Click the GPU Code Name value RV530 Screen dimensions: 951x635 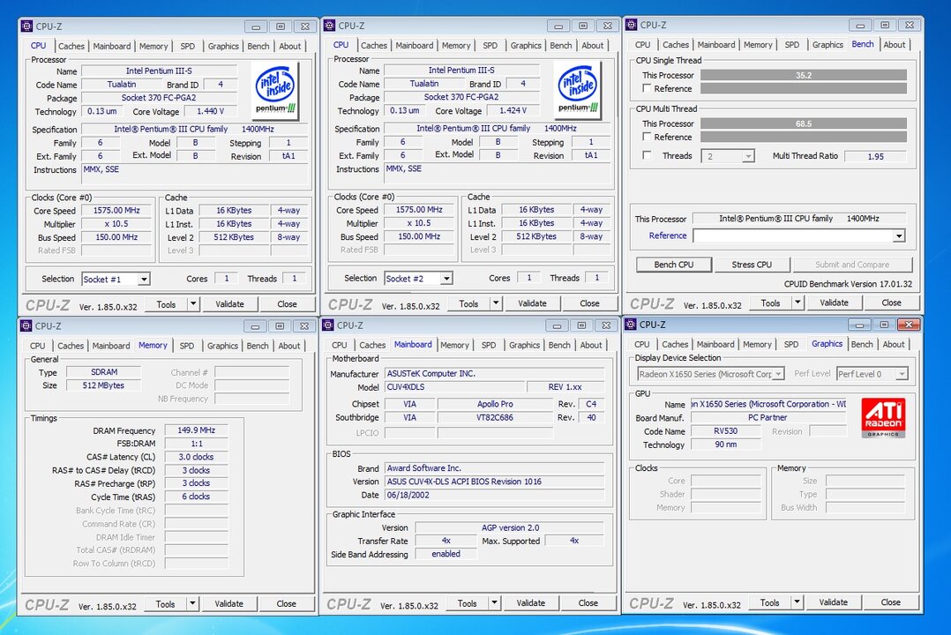coord(726,431)
